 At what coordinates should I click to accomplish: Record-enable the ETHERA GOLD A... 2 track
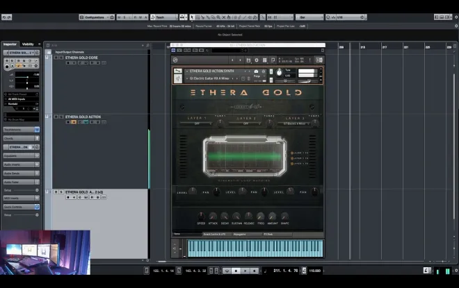tap(68, 198)
